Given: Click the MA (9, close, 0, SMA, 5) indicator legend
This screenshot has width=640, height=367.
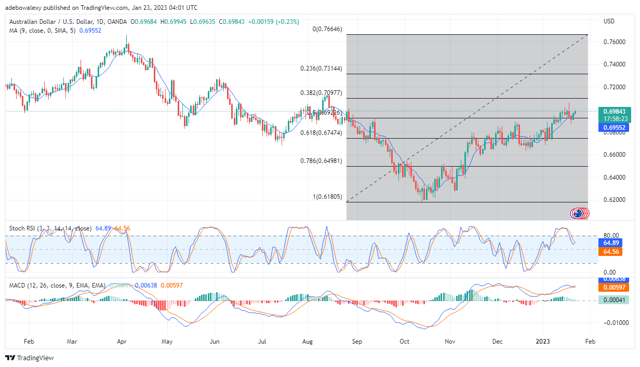Looking at the screenshot, I should point(42,31).
